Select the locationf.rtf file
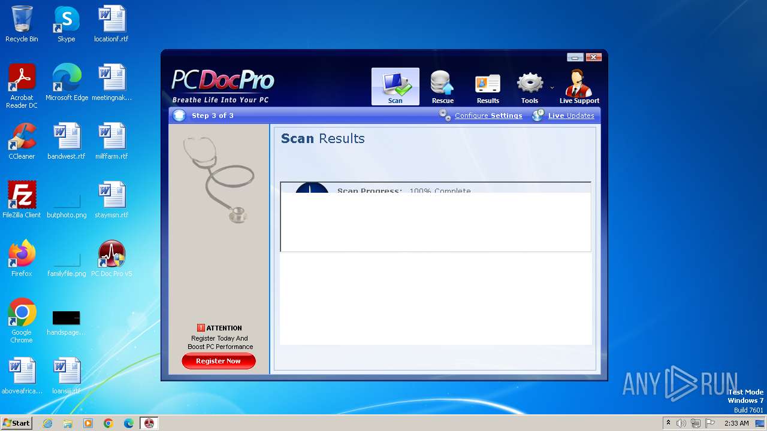Screen dimensions: 767x431 point(111,24)
